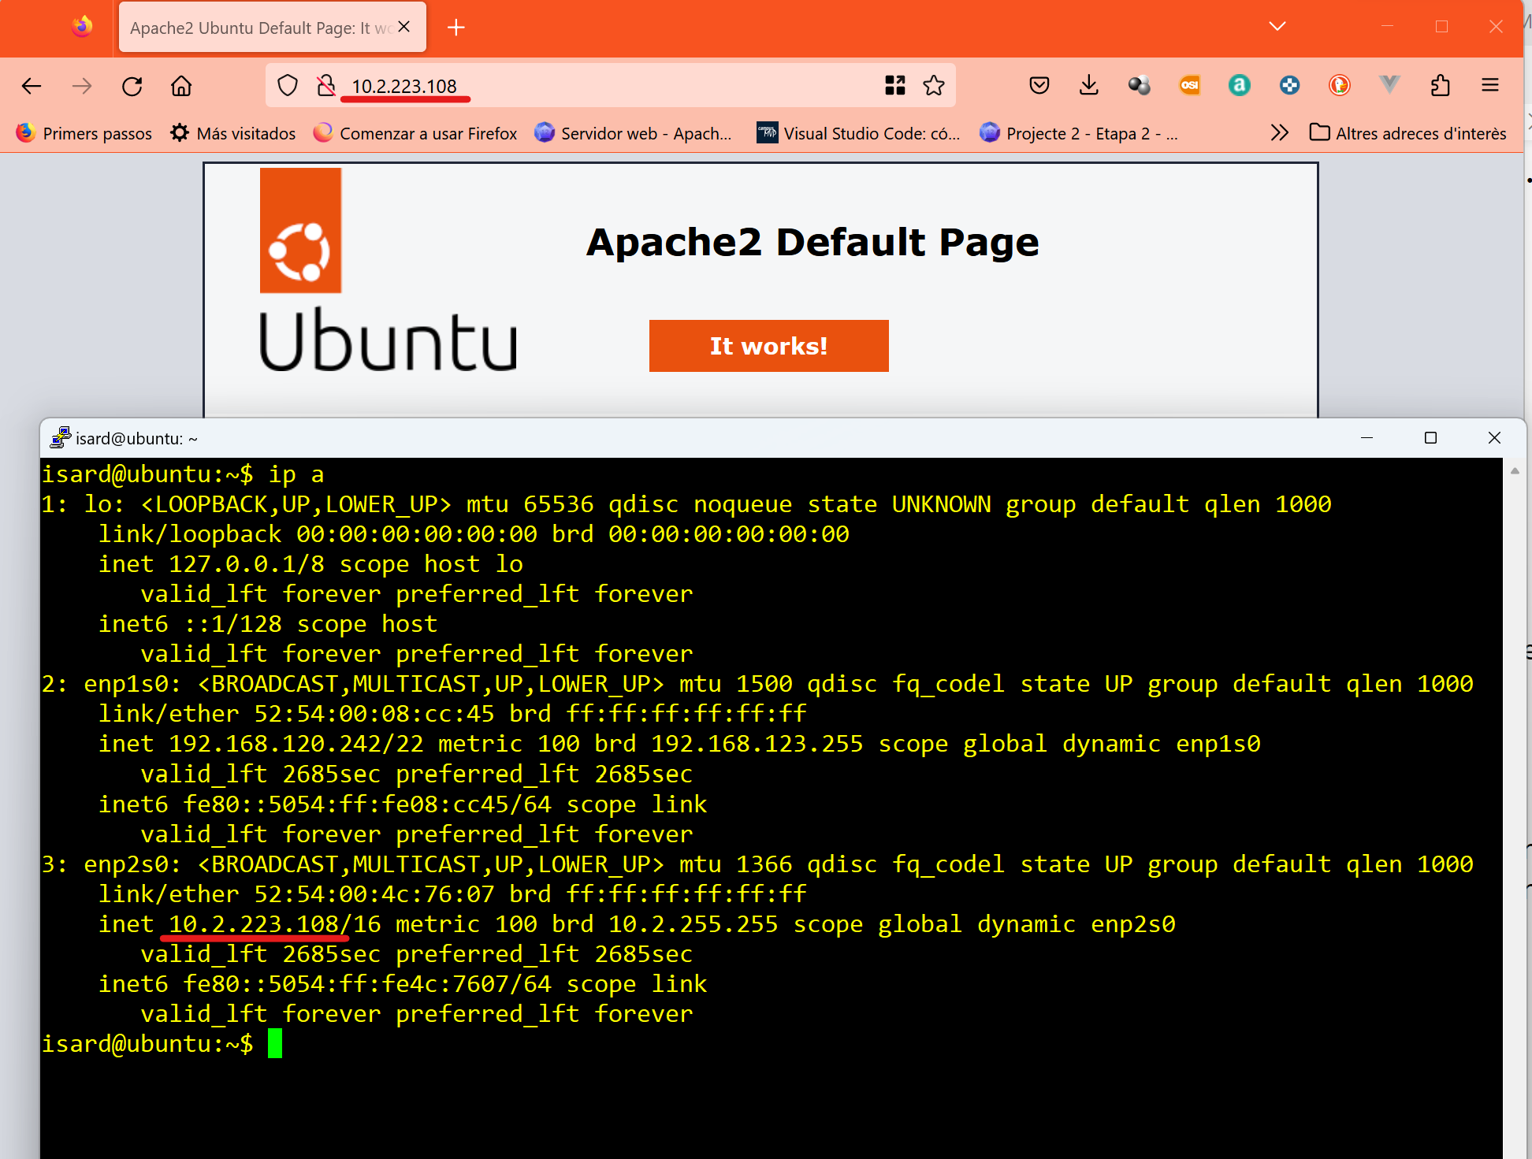This screenshot has height=1159, width=1532.
Task: Open Save to Pocket icon
Action: click(x=1039, y=85)
